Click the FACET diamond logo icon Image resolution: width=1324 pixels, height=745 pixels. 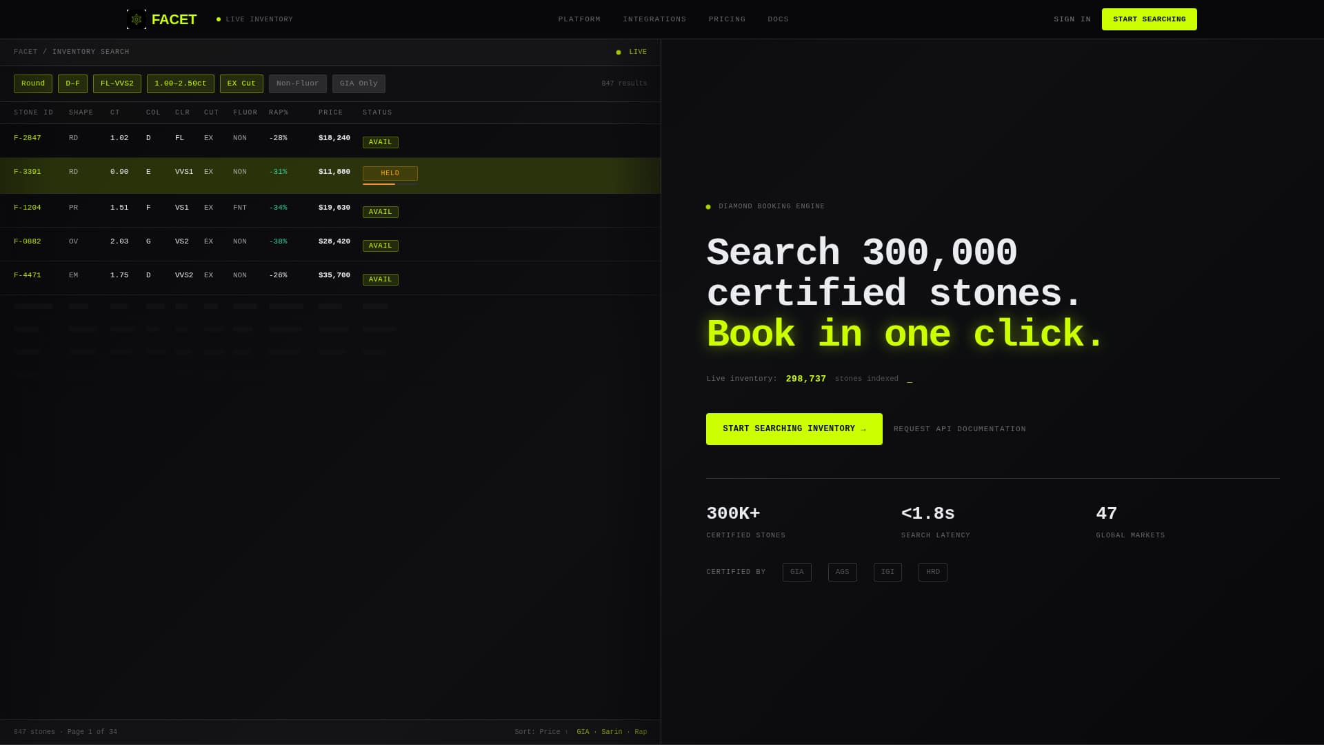click(137, 19)
